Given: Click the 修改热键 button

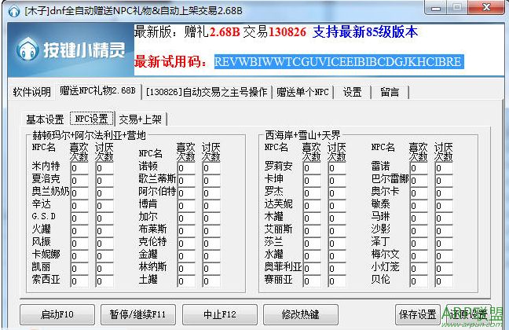Looking at the screenshot, I should click(301, 314).
